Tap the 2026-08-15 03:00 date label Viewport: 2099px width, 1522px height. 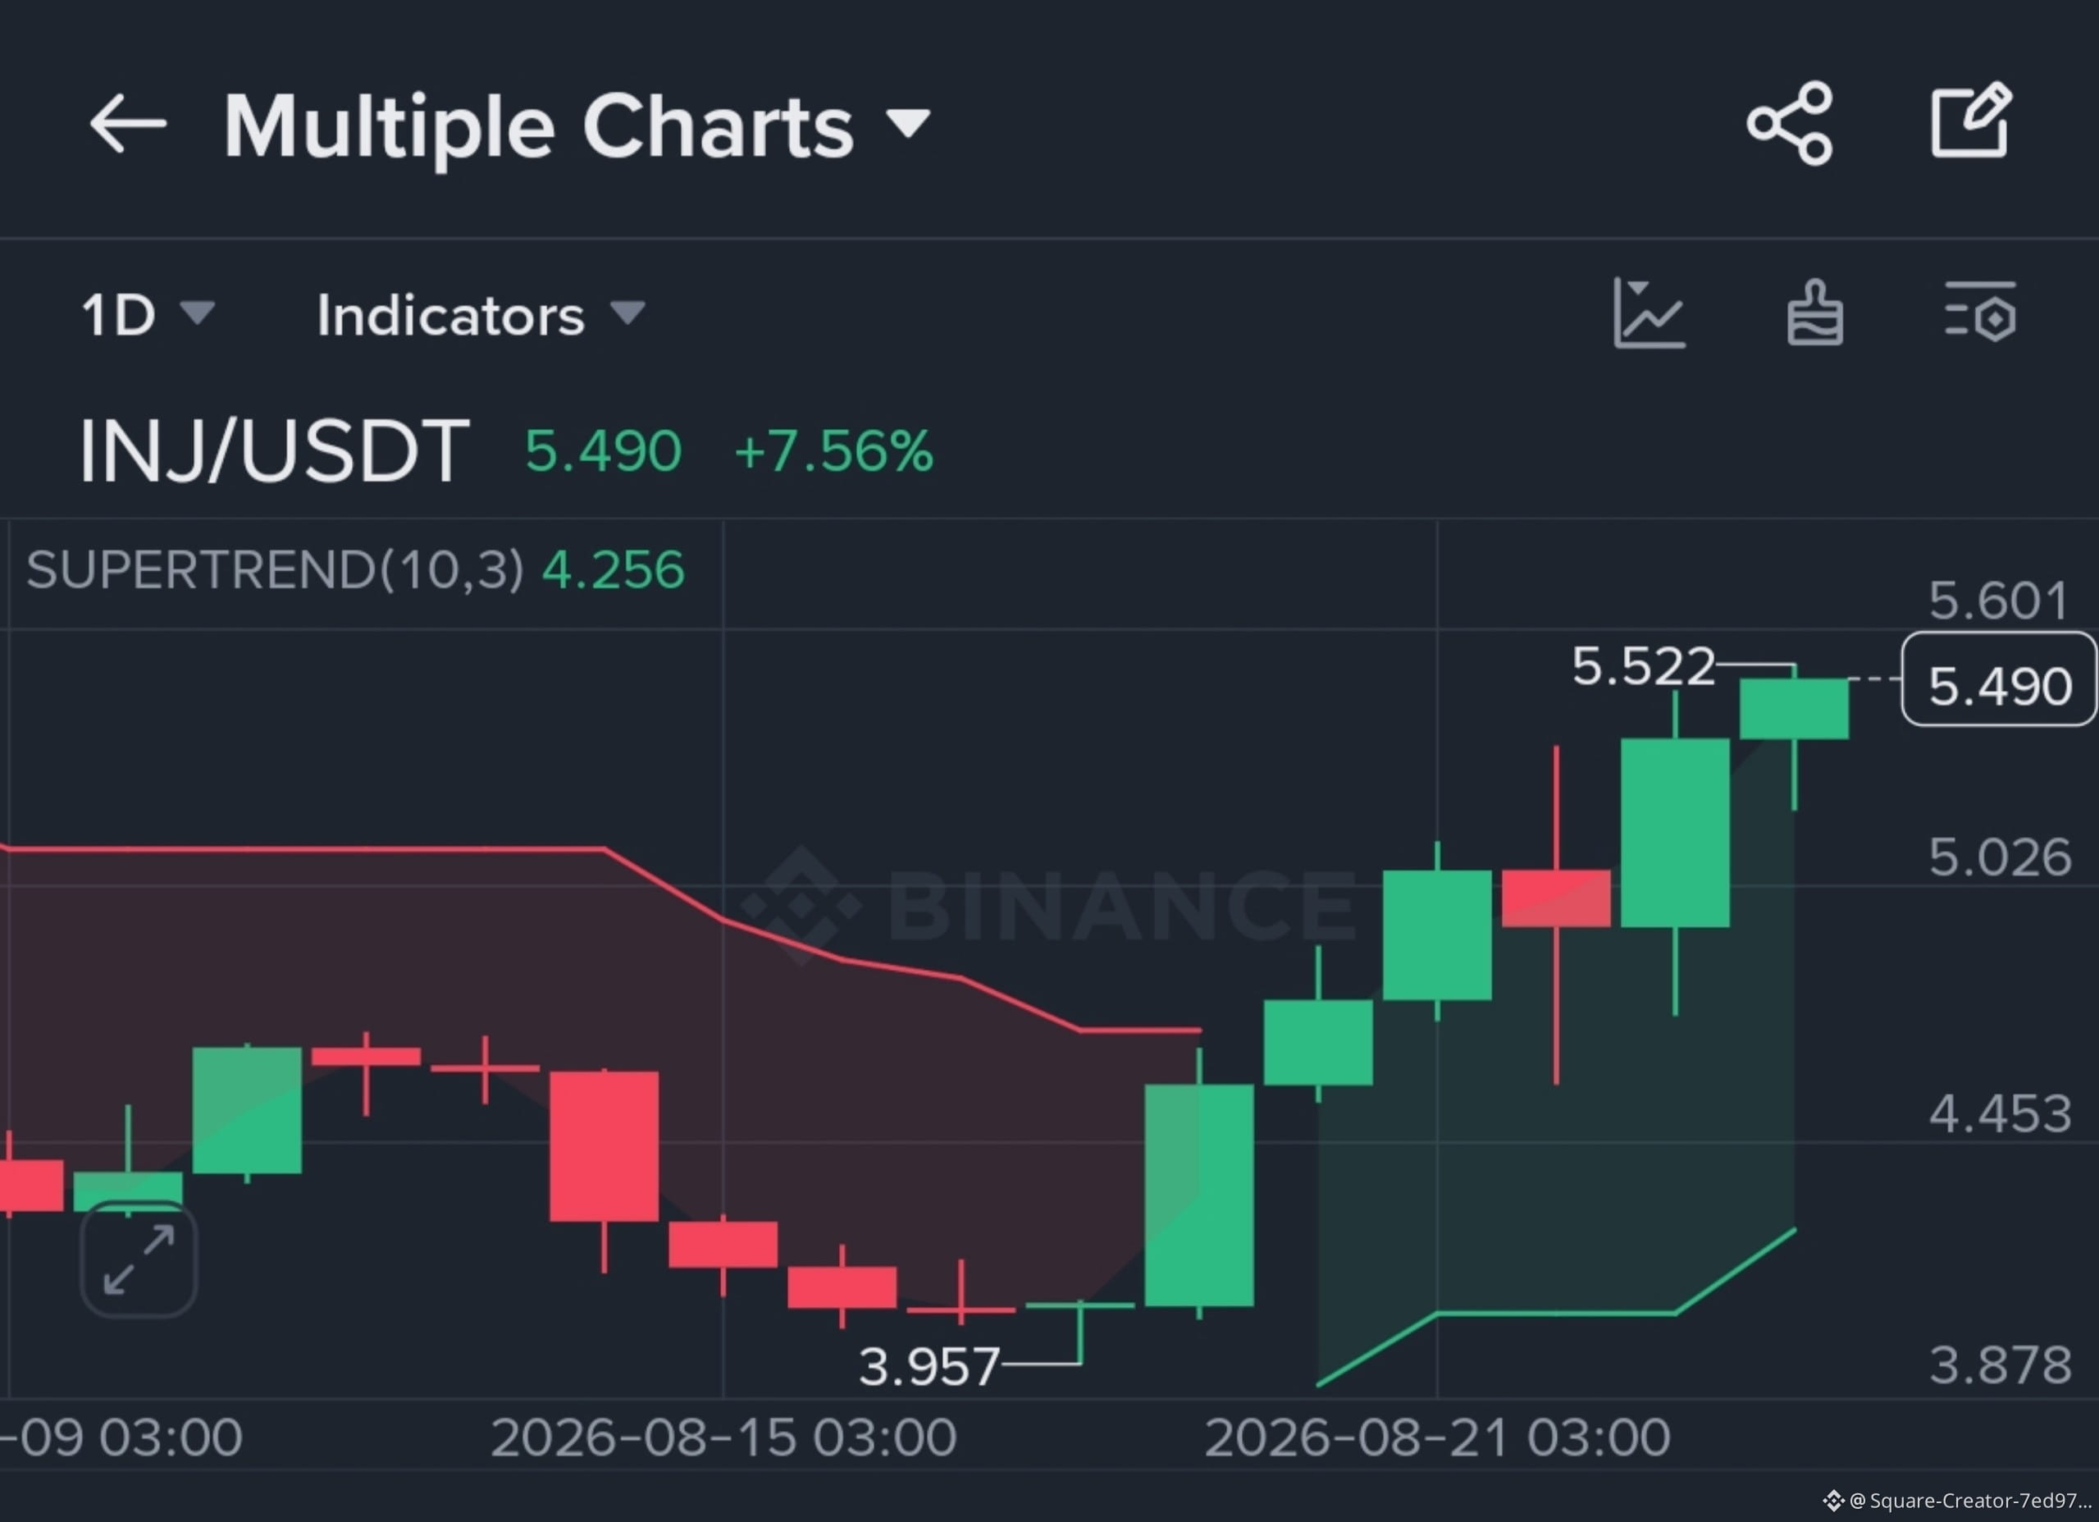[723, 1437]
